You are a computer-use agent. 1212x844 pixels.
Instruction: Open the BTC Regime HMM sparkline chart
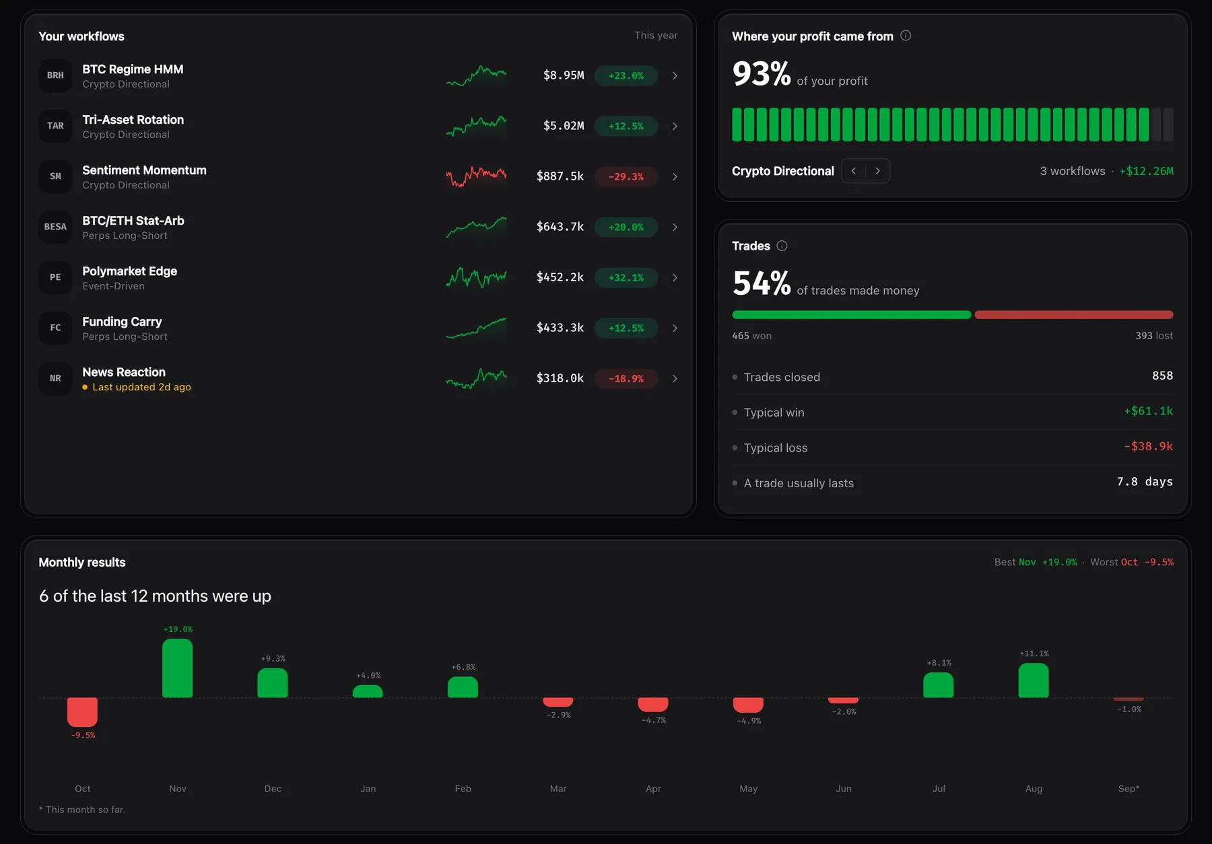coord(476,75)
